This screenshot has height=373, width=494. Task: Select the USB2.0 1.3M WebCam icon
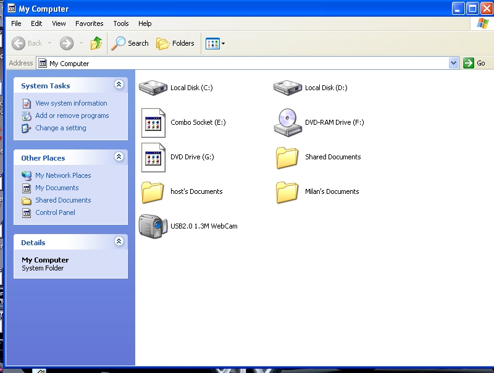(x=153, y=226)
